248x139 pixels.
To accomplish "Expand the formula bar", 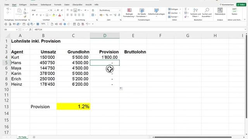I will click(x=245, y=29).
